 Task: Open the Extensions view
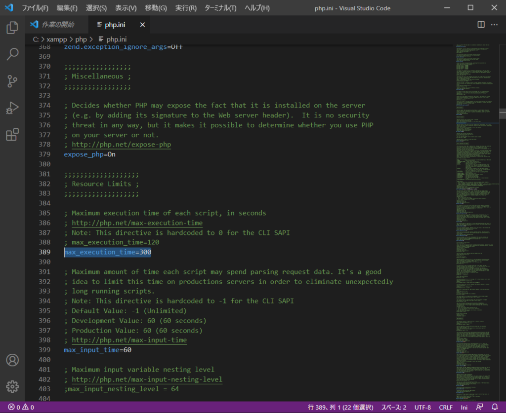12,134
